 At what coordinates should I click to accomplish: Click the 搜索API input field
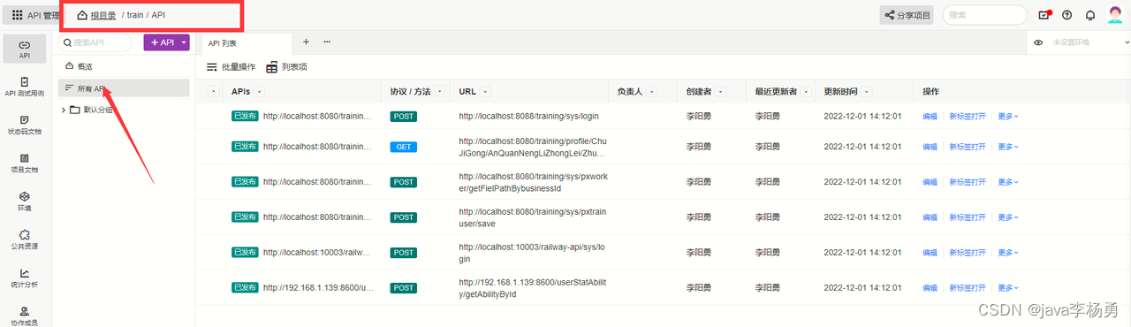coord(95,42)
